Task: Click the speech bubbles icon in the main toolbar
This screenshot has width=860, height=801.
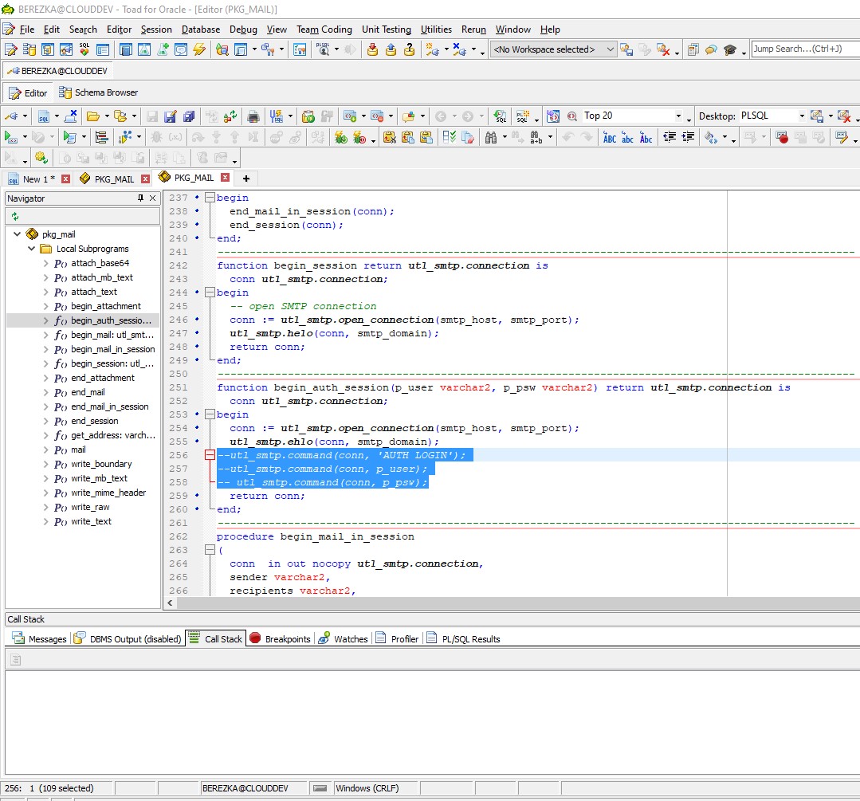Action: 712,50
